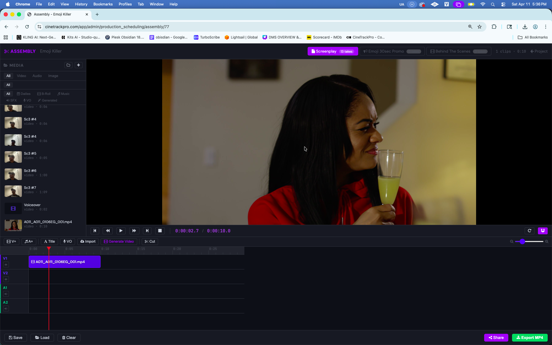552x345 pixels.
Task: Toggle visibility of the V2 video track
Action: 6,279
